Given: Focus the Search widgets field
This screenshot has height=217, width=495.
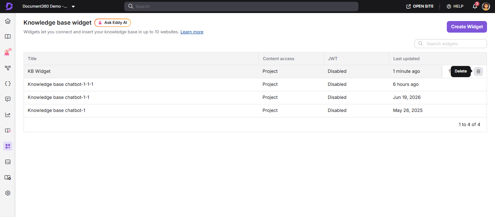Looking at the screenshot, I should (x=451, y=43).
